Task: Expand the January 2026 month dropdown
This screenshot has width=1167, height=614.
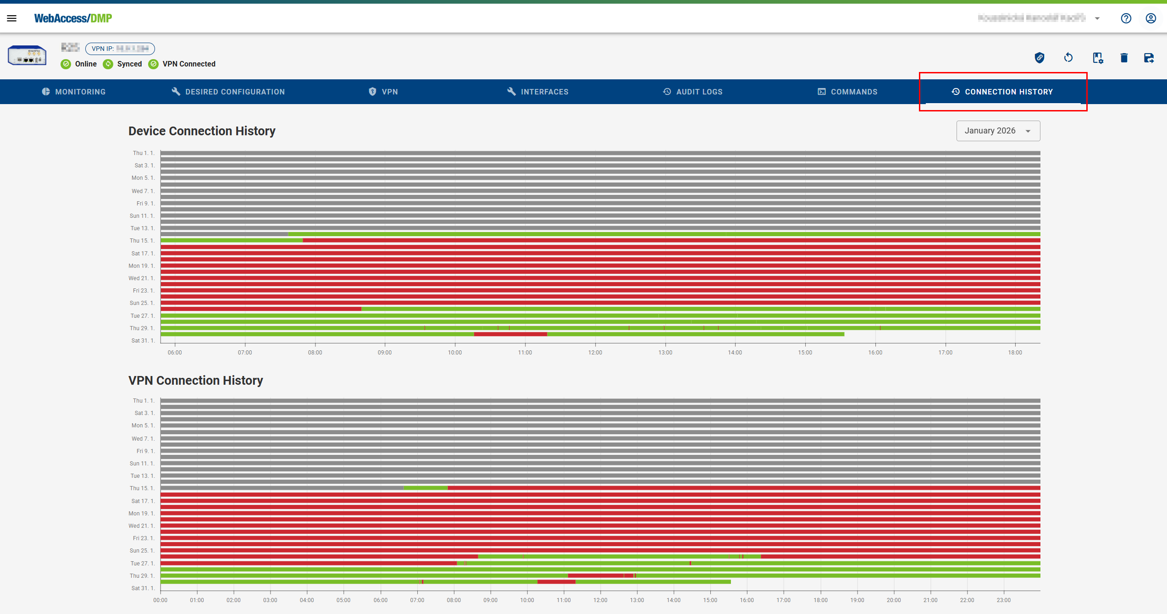Action: pyautogui.click(x=998, y=131)
